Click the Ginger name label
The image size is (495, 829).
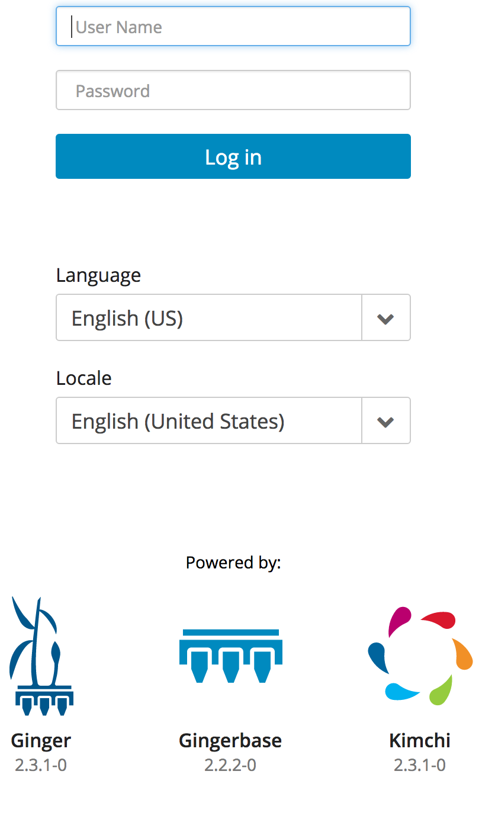[x=41, y=741]
